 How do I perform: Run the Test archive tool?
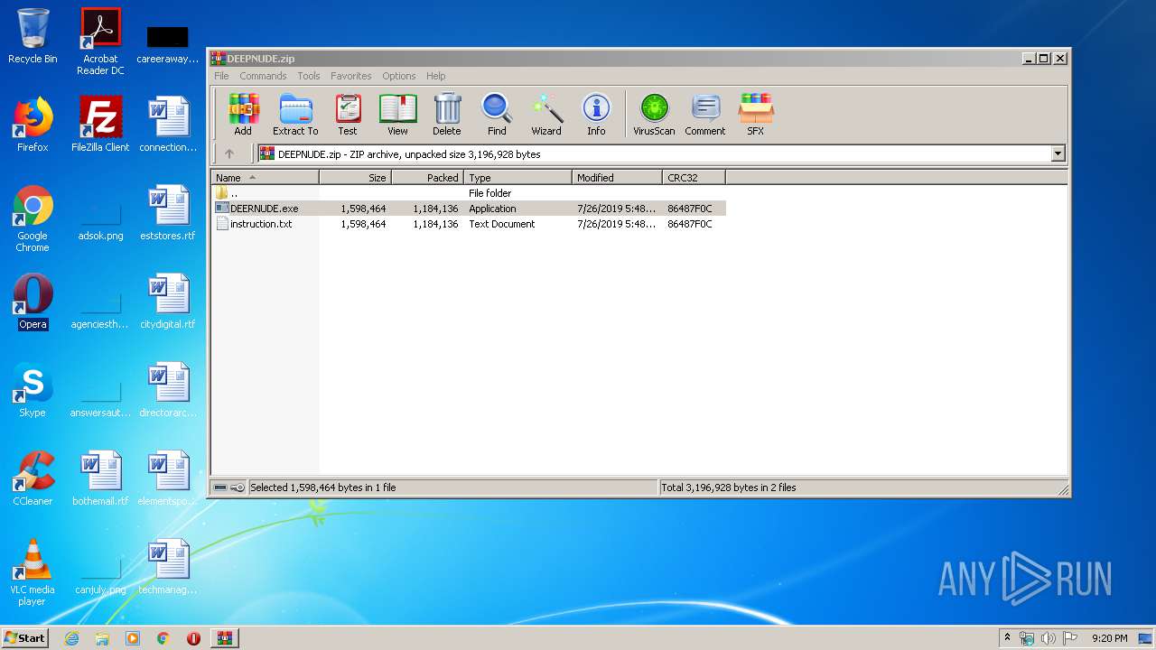pyautogui.click(x=348, y=115)
